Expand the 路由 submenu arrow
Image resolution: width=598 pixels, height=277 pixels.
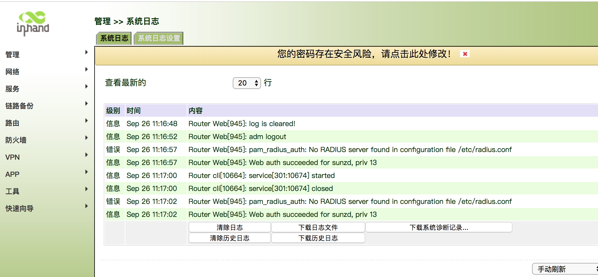coord(86,121)
